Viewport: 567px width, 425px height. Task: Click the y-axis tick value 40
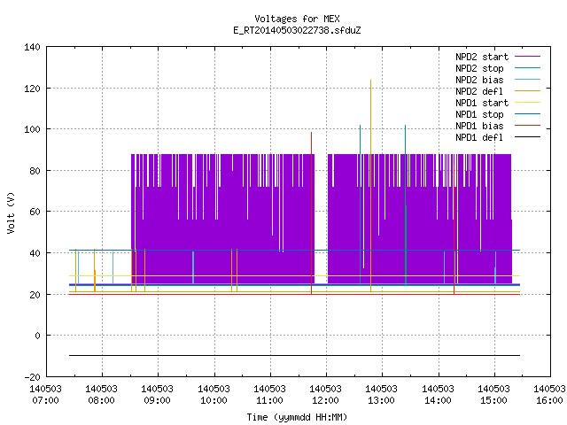pos(35,253)
